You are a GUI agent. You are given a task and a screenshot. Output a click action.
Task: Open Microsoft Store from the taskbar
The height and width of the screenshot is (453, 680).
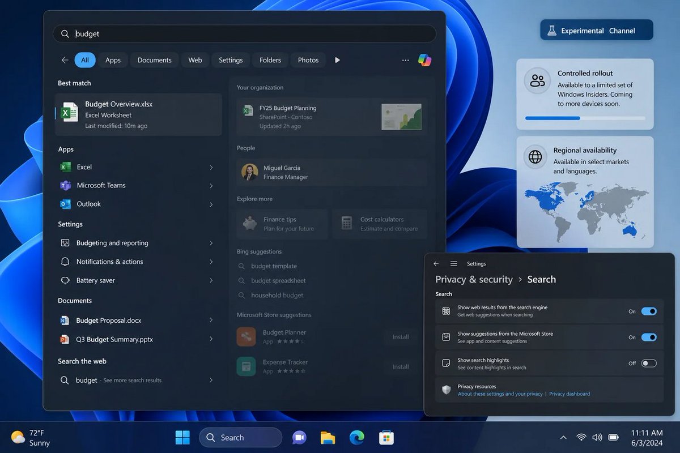386,437
